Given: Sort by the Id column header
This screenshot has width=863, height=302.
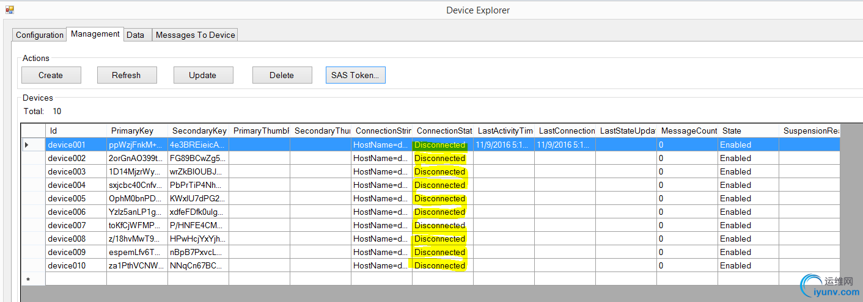Looking at the screenshot, I should 76,131.
